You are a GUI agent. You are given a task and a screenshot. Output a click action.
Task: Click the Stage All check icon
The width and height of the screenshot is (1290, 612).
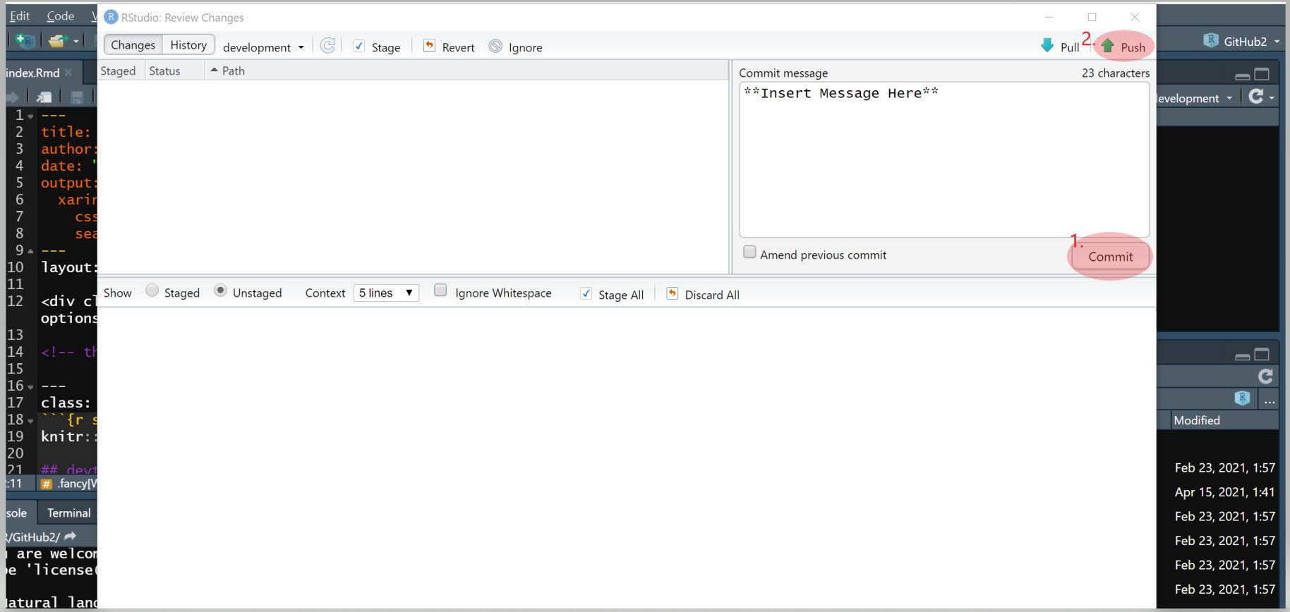coord(586,294)
